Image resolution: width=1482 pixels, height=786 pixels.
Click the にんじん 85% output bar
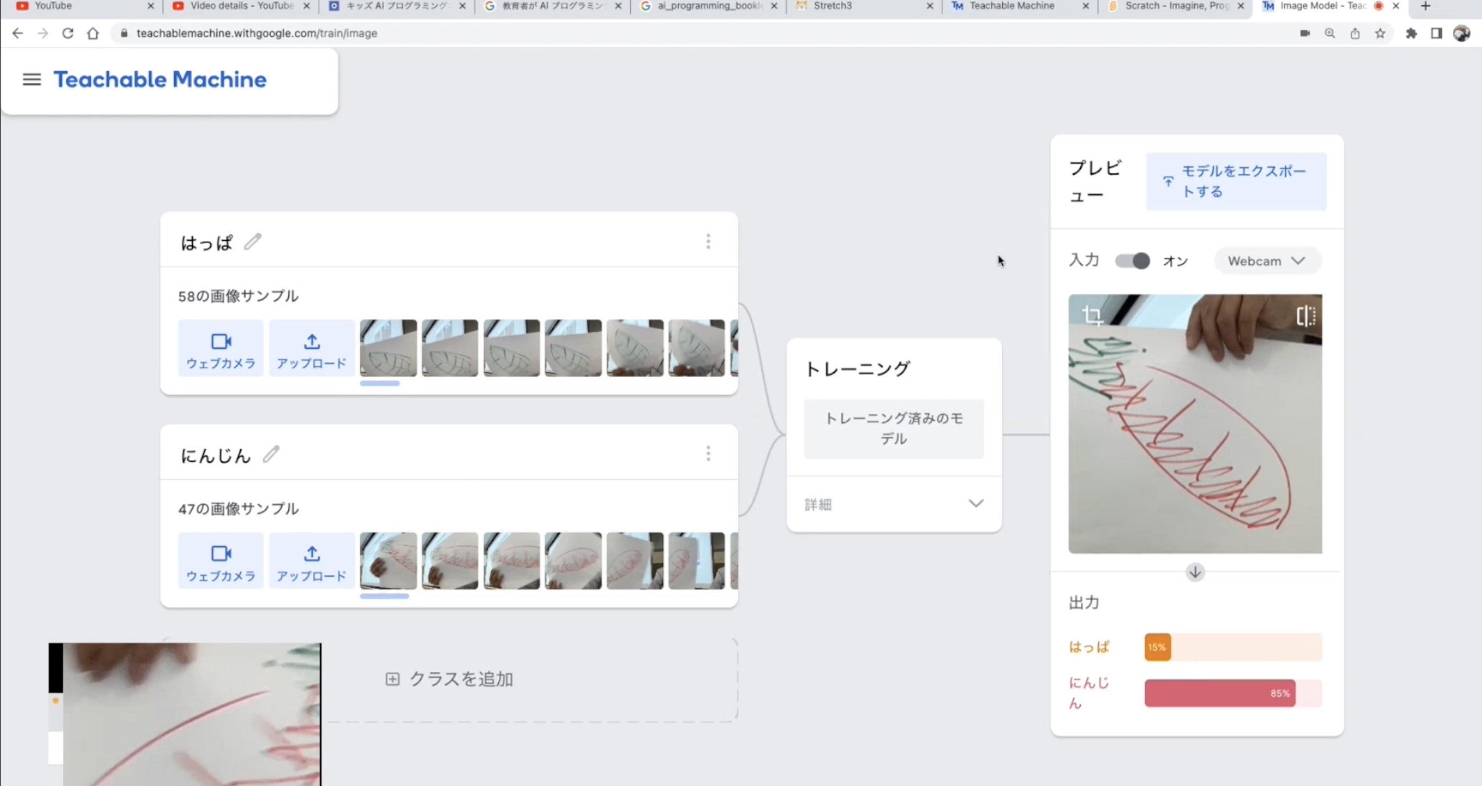coord(1233,693)
